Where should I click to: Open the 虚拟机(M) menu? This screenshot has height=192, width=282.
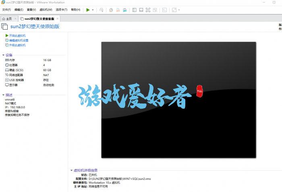click(x=46, y=10)
